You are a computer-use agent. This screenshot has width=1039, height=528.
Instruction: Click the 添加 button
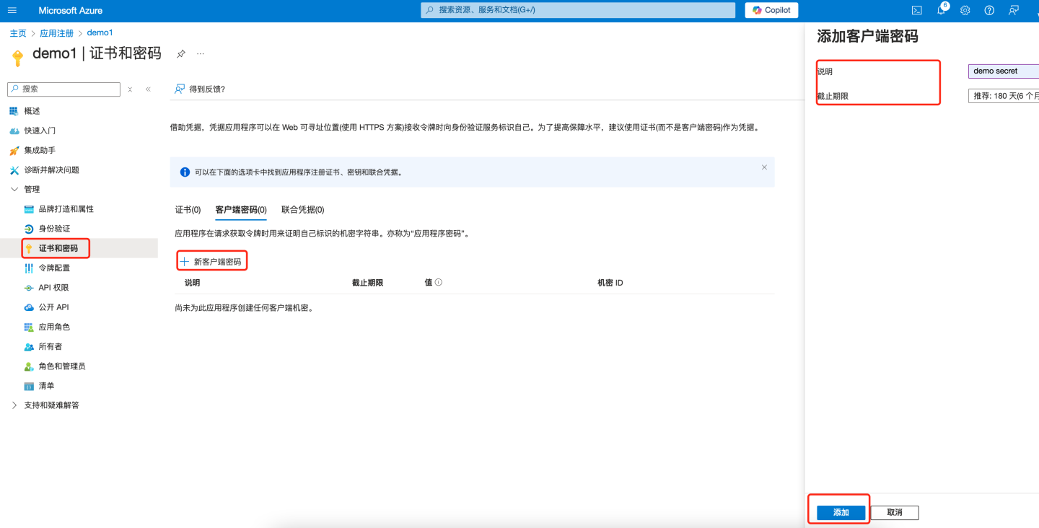click(841, 512)
